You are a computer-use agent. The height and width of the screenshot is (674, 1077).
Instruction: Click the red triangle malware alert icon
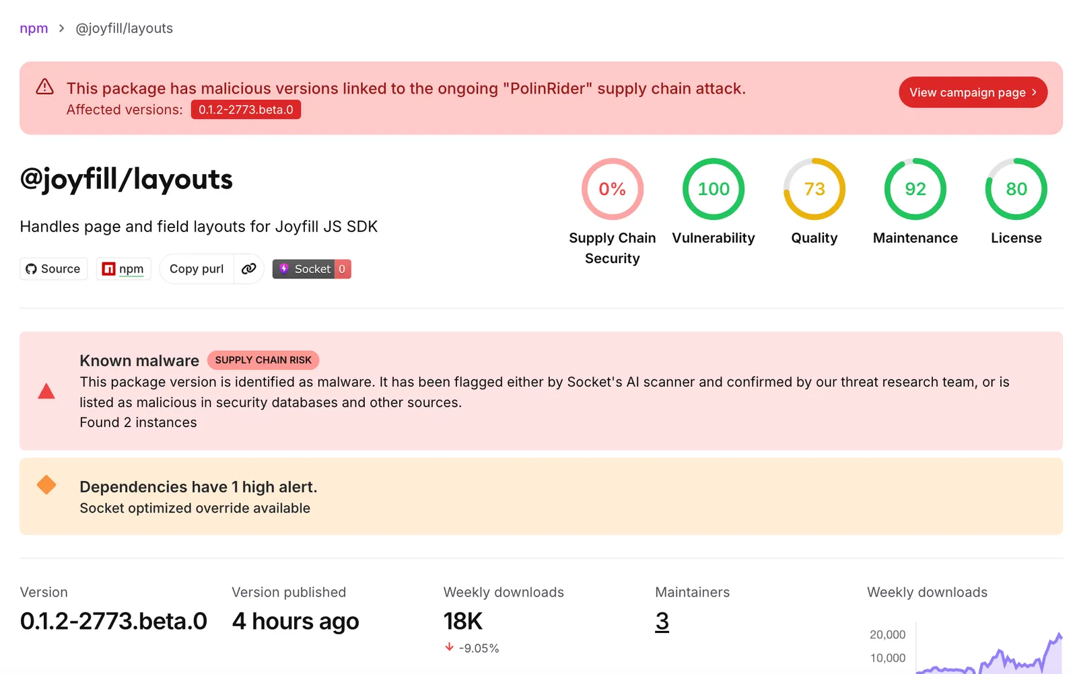point(46,391)
